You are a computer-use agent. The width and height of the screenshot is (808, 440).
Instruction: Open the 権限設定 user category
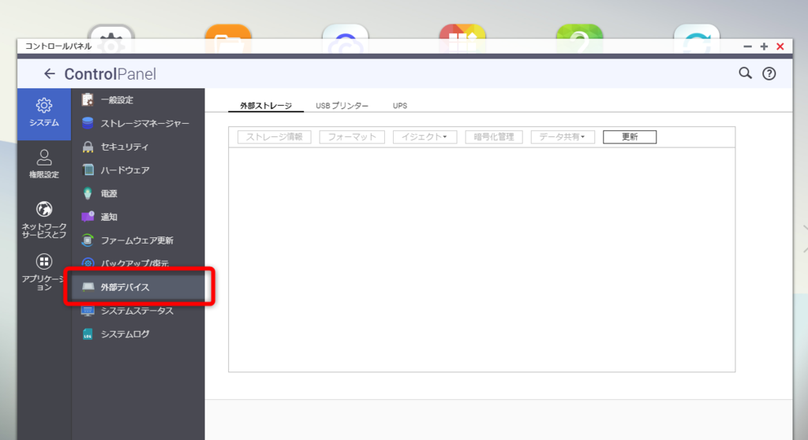click(x=44, y=164)
